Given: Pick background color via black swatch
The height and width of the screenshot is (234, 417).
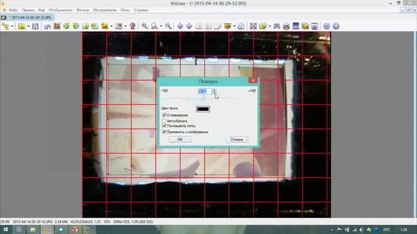Looking at the screenshot, I should (203, 109).
